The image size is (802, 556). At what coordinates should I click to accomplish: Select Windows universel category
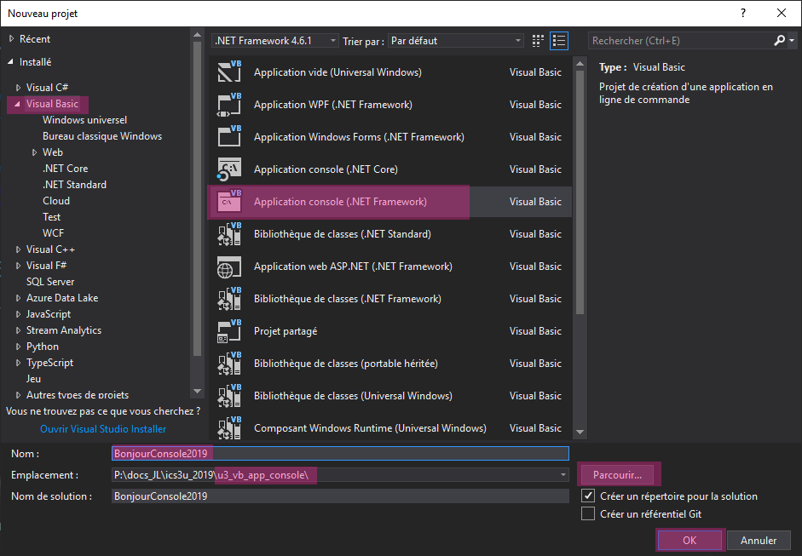point(85,120)
